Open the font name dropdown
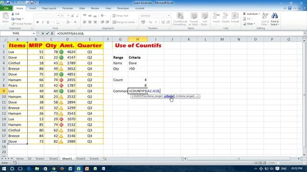Viewport: 307px width, 172px height. pos(59,16)
